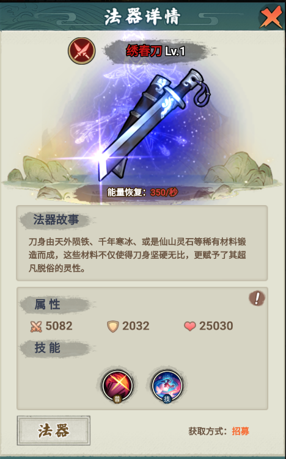The image size is (286, 459).
Task: Open the red slash normal skill icon
Action: pos(117,386)
